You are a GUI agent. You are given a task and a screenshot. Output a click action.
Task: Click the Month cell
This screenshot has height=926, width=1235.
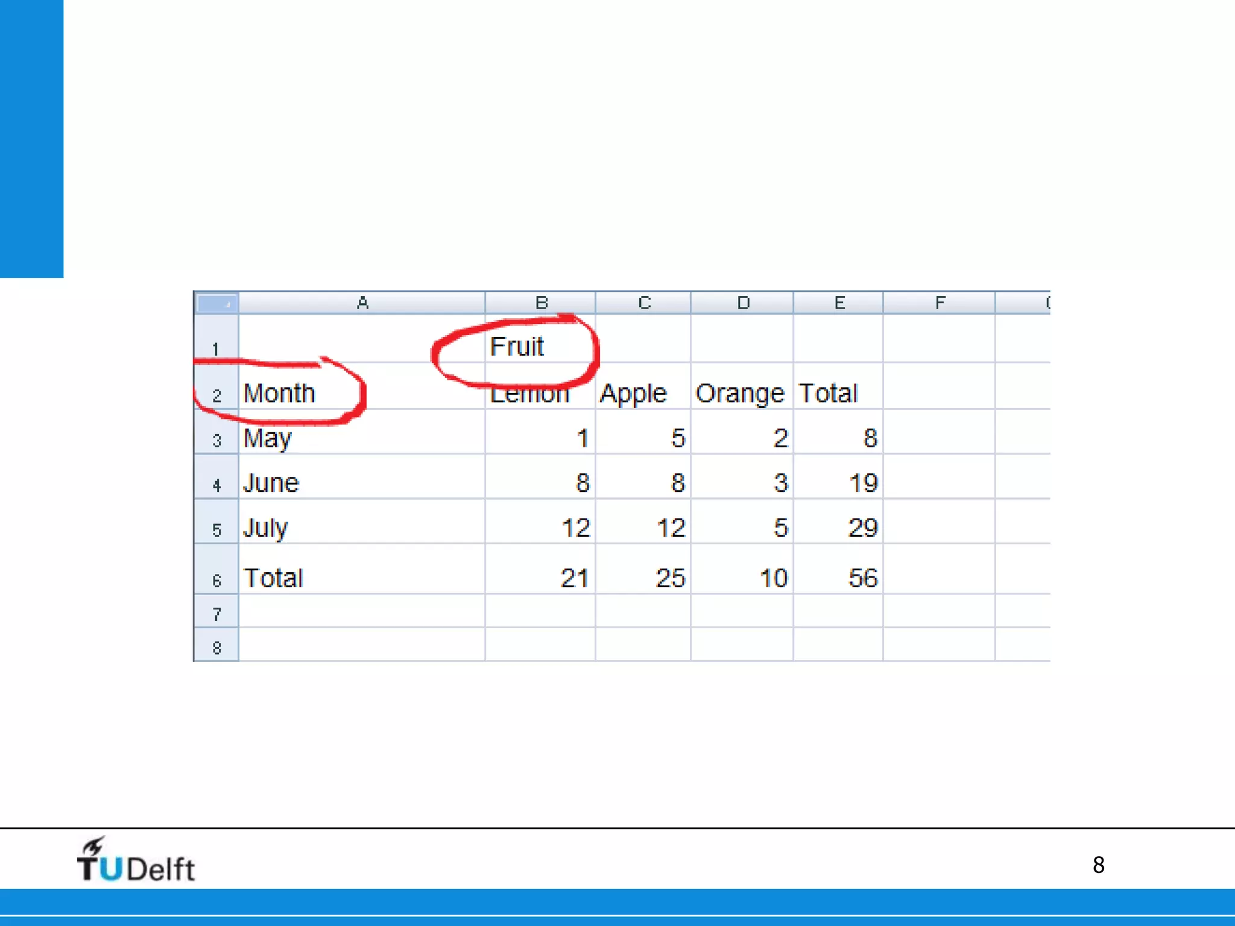click(279, 393)
